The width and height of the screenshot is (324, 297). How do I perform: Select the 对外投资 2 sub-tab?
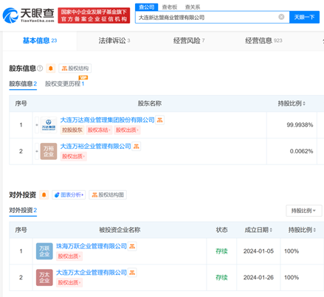pos(23,211)
